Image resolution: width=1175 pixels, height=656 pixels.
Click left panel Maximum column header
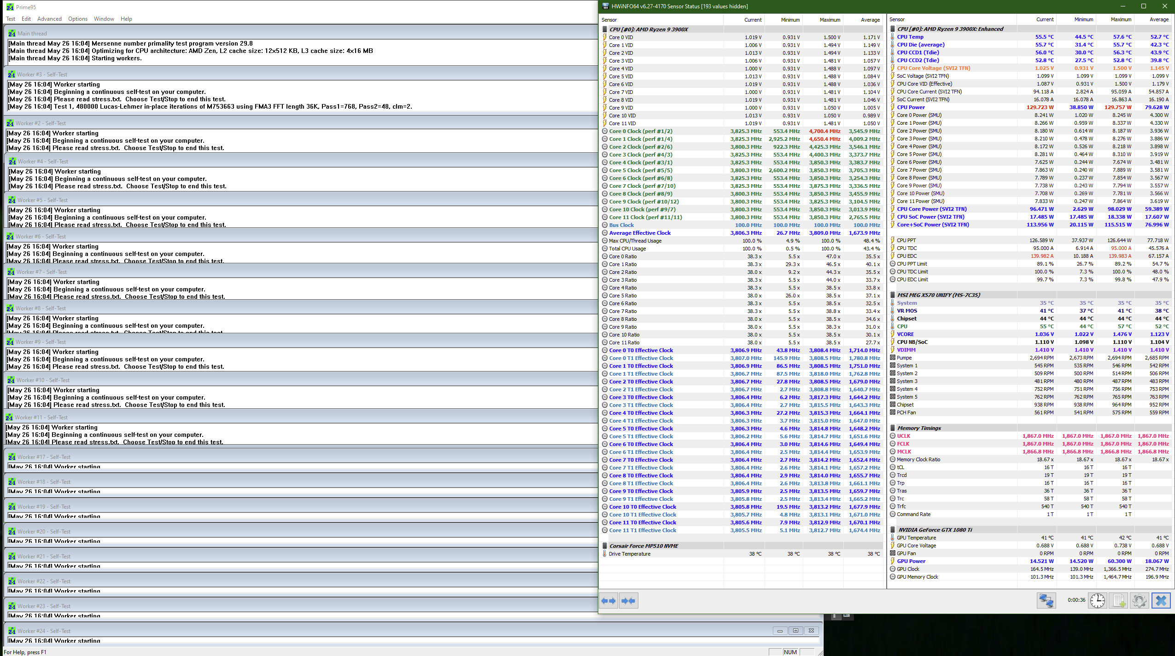pyautogui.click(x=830, y=20)
